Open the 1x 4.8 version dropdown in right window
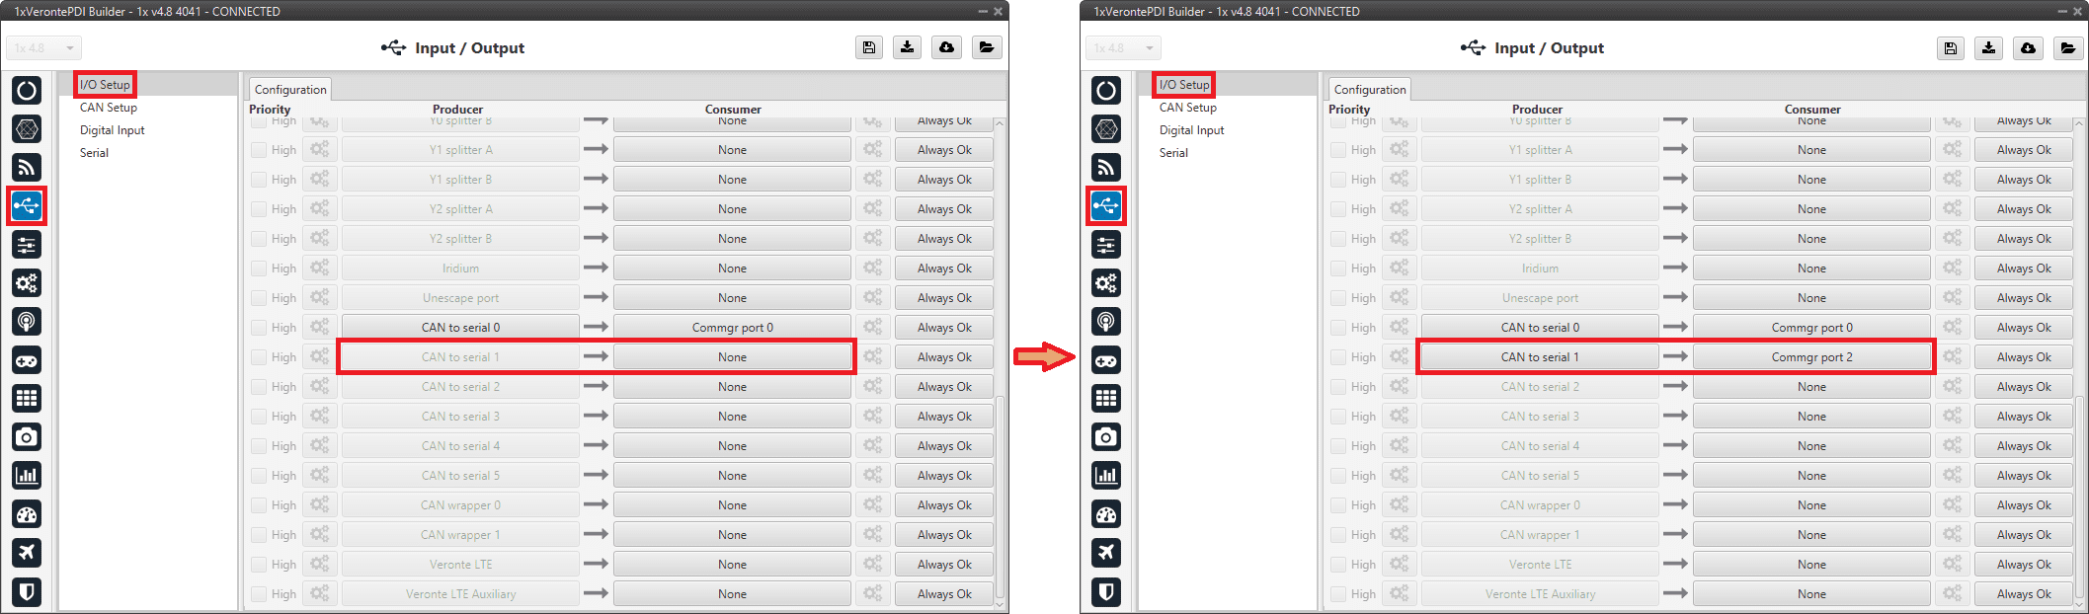The width and height of the screenshot is (2089, 614). 1123,47
